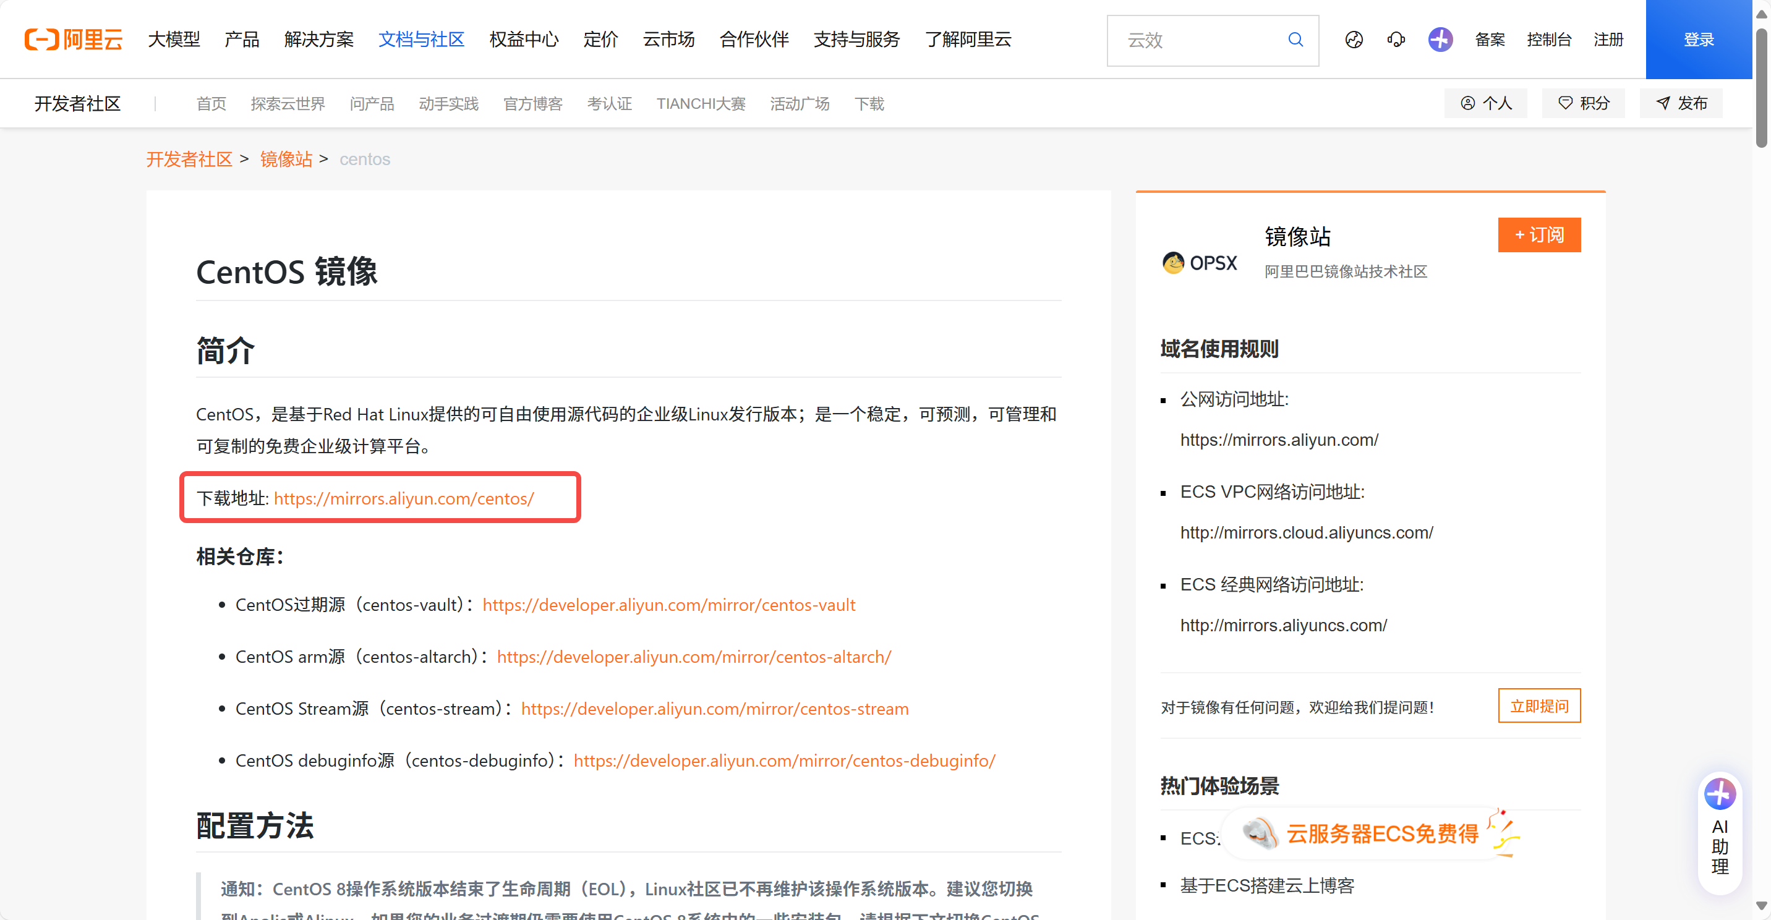Click the 注册 link
The height and width of the screenshot is (920, 1771).
1608,40
